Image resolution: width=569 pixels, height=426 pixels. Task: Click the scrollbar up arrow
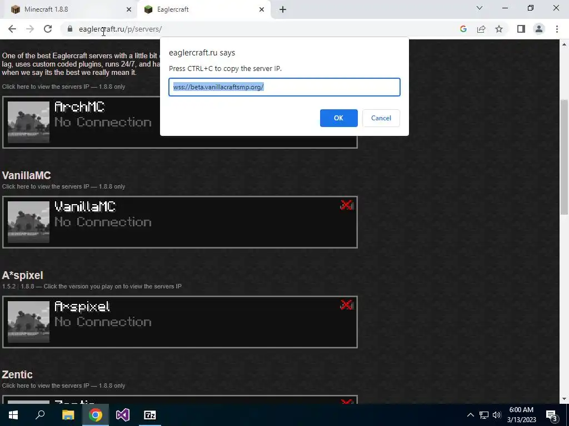click(564, 44)
